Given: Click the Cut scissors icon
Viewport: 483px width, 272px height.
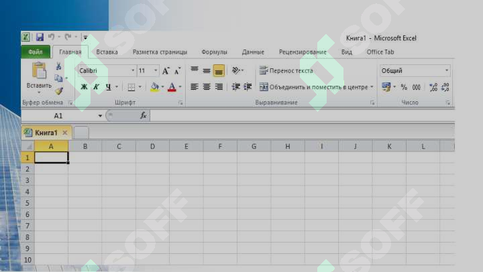Looking at the screenshot, I should coord(58,66).
